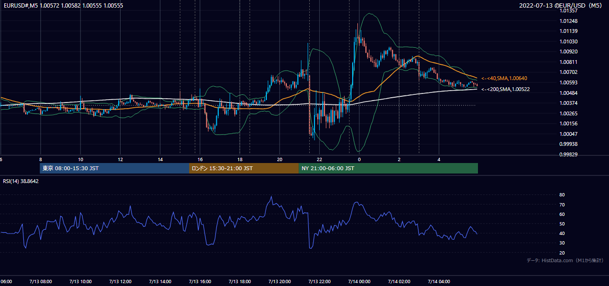Click price axis label 0.99938

[568, 144]
